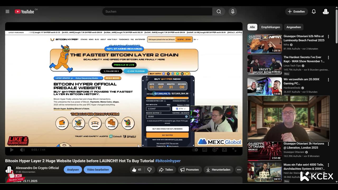Open the notifications bell
The height and width of the screenshot is (190, 338).
point(314,12)
